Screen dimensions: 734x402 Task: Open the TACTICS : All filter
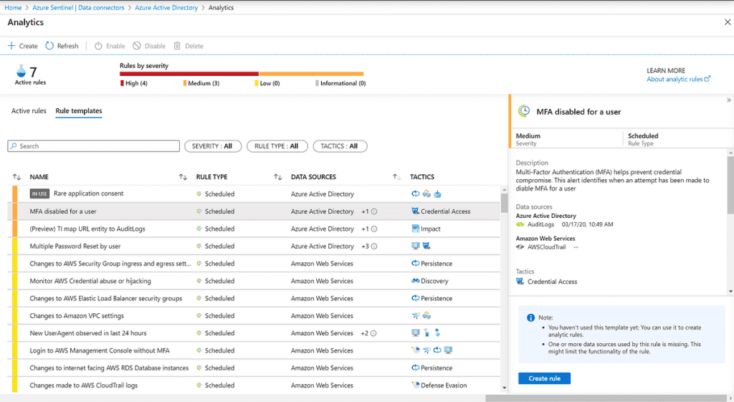pyautogui.click(x=339, y=146)
